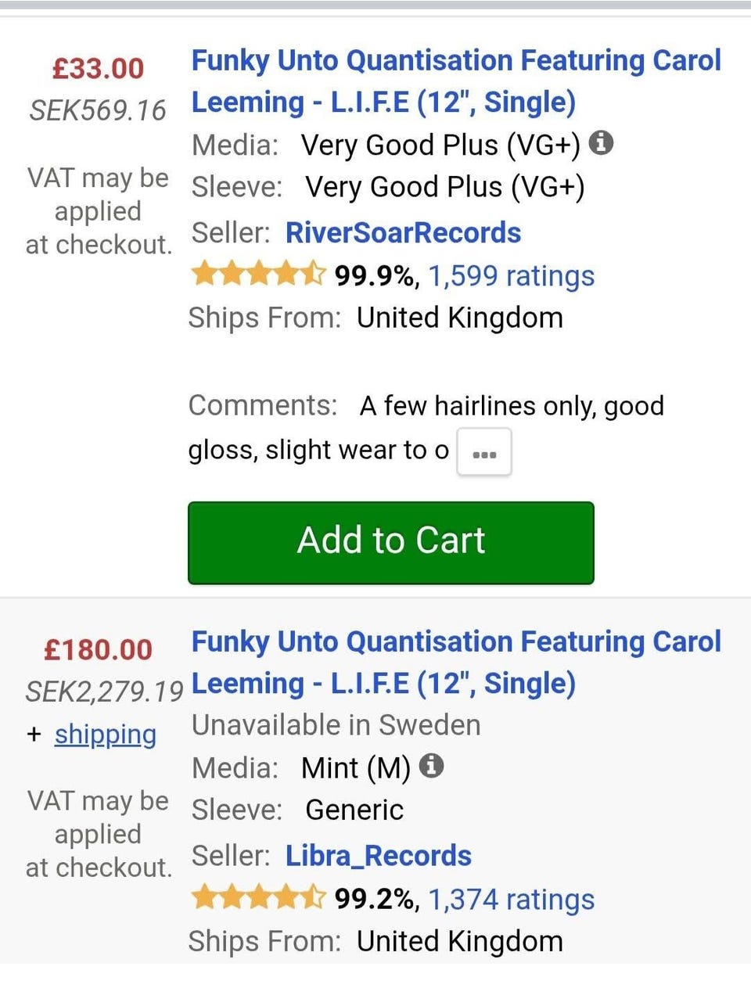The height and width of the screenshot is (988, 751).
Task: Click the info icon next to Mint (M)
Action: [x=431, y=766]
